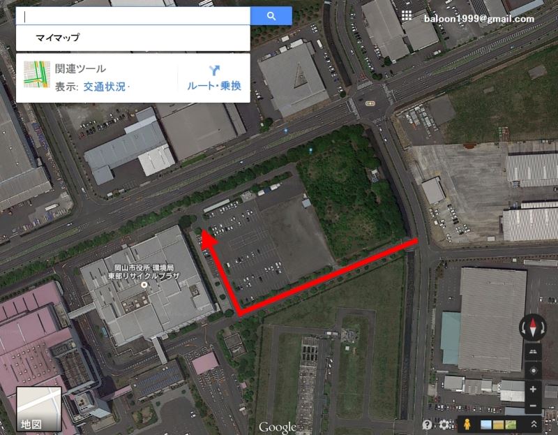Expand the imagery panel chevrons
Viewport: 558px width, 435px height.
pyautogui.click(x=534, y=424)
